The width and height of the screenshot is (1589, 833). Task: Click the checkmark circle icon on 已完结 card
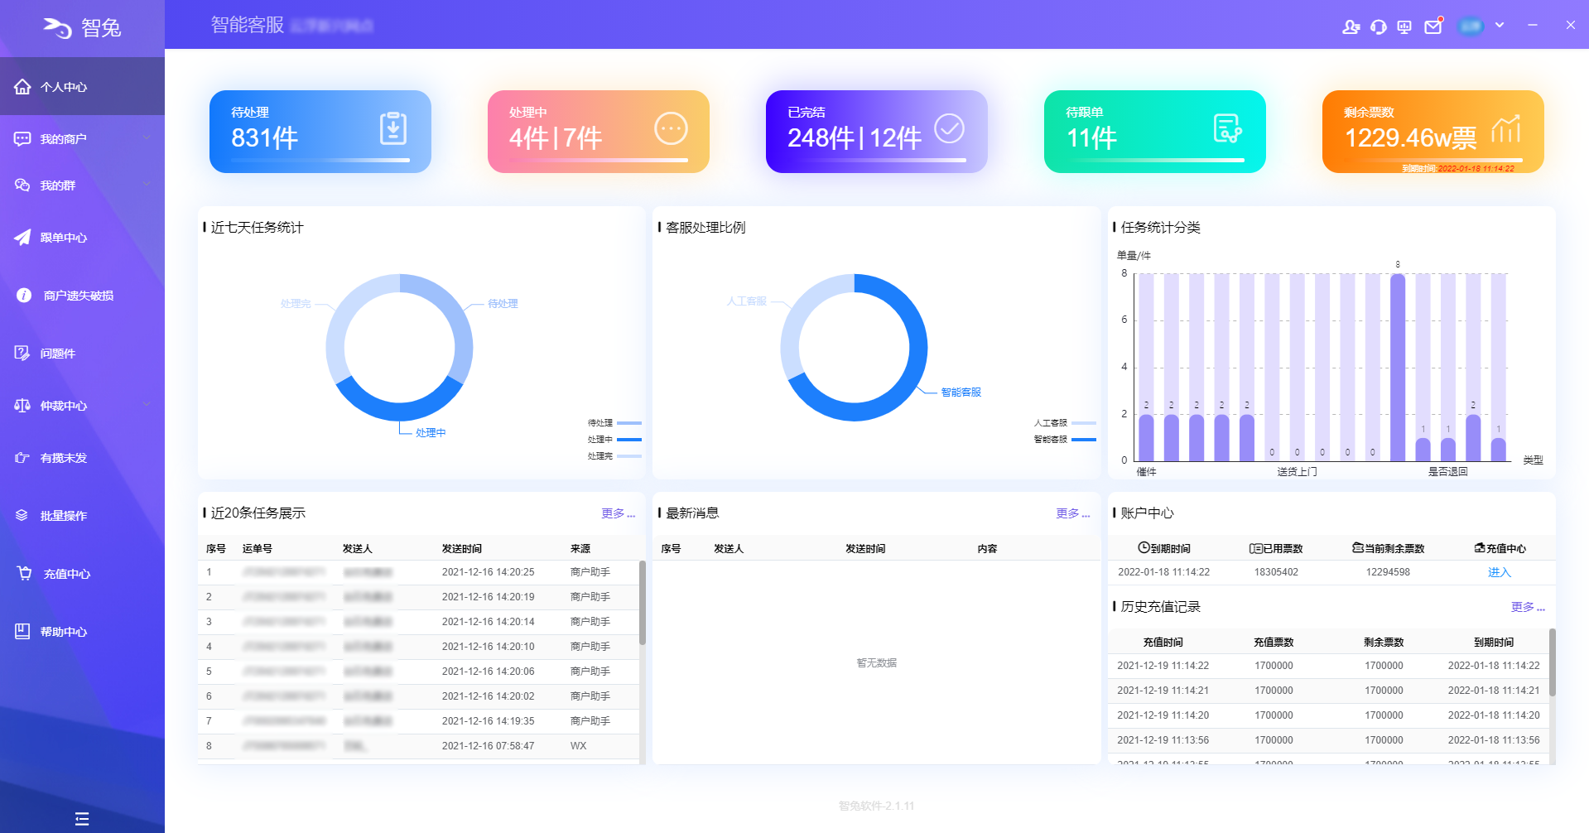coord(949,128)
